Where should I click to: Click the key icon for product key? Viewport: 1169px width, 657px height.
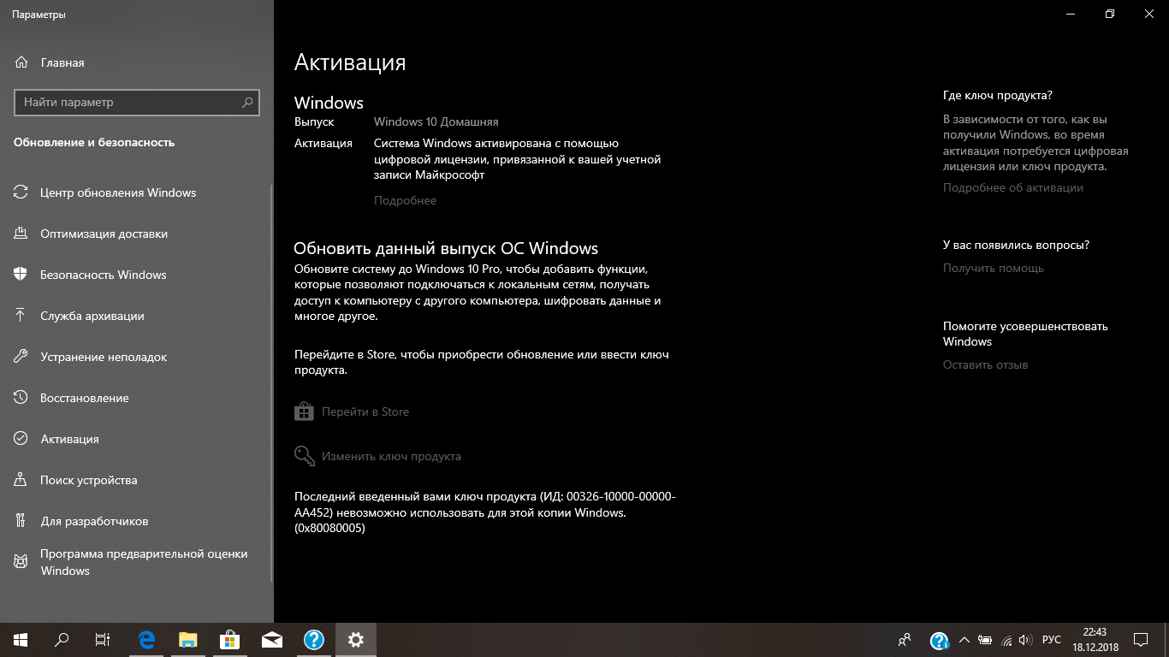(304, 456)
